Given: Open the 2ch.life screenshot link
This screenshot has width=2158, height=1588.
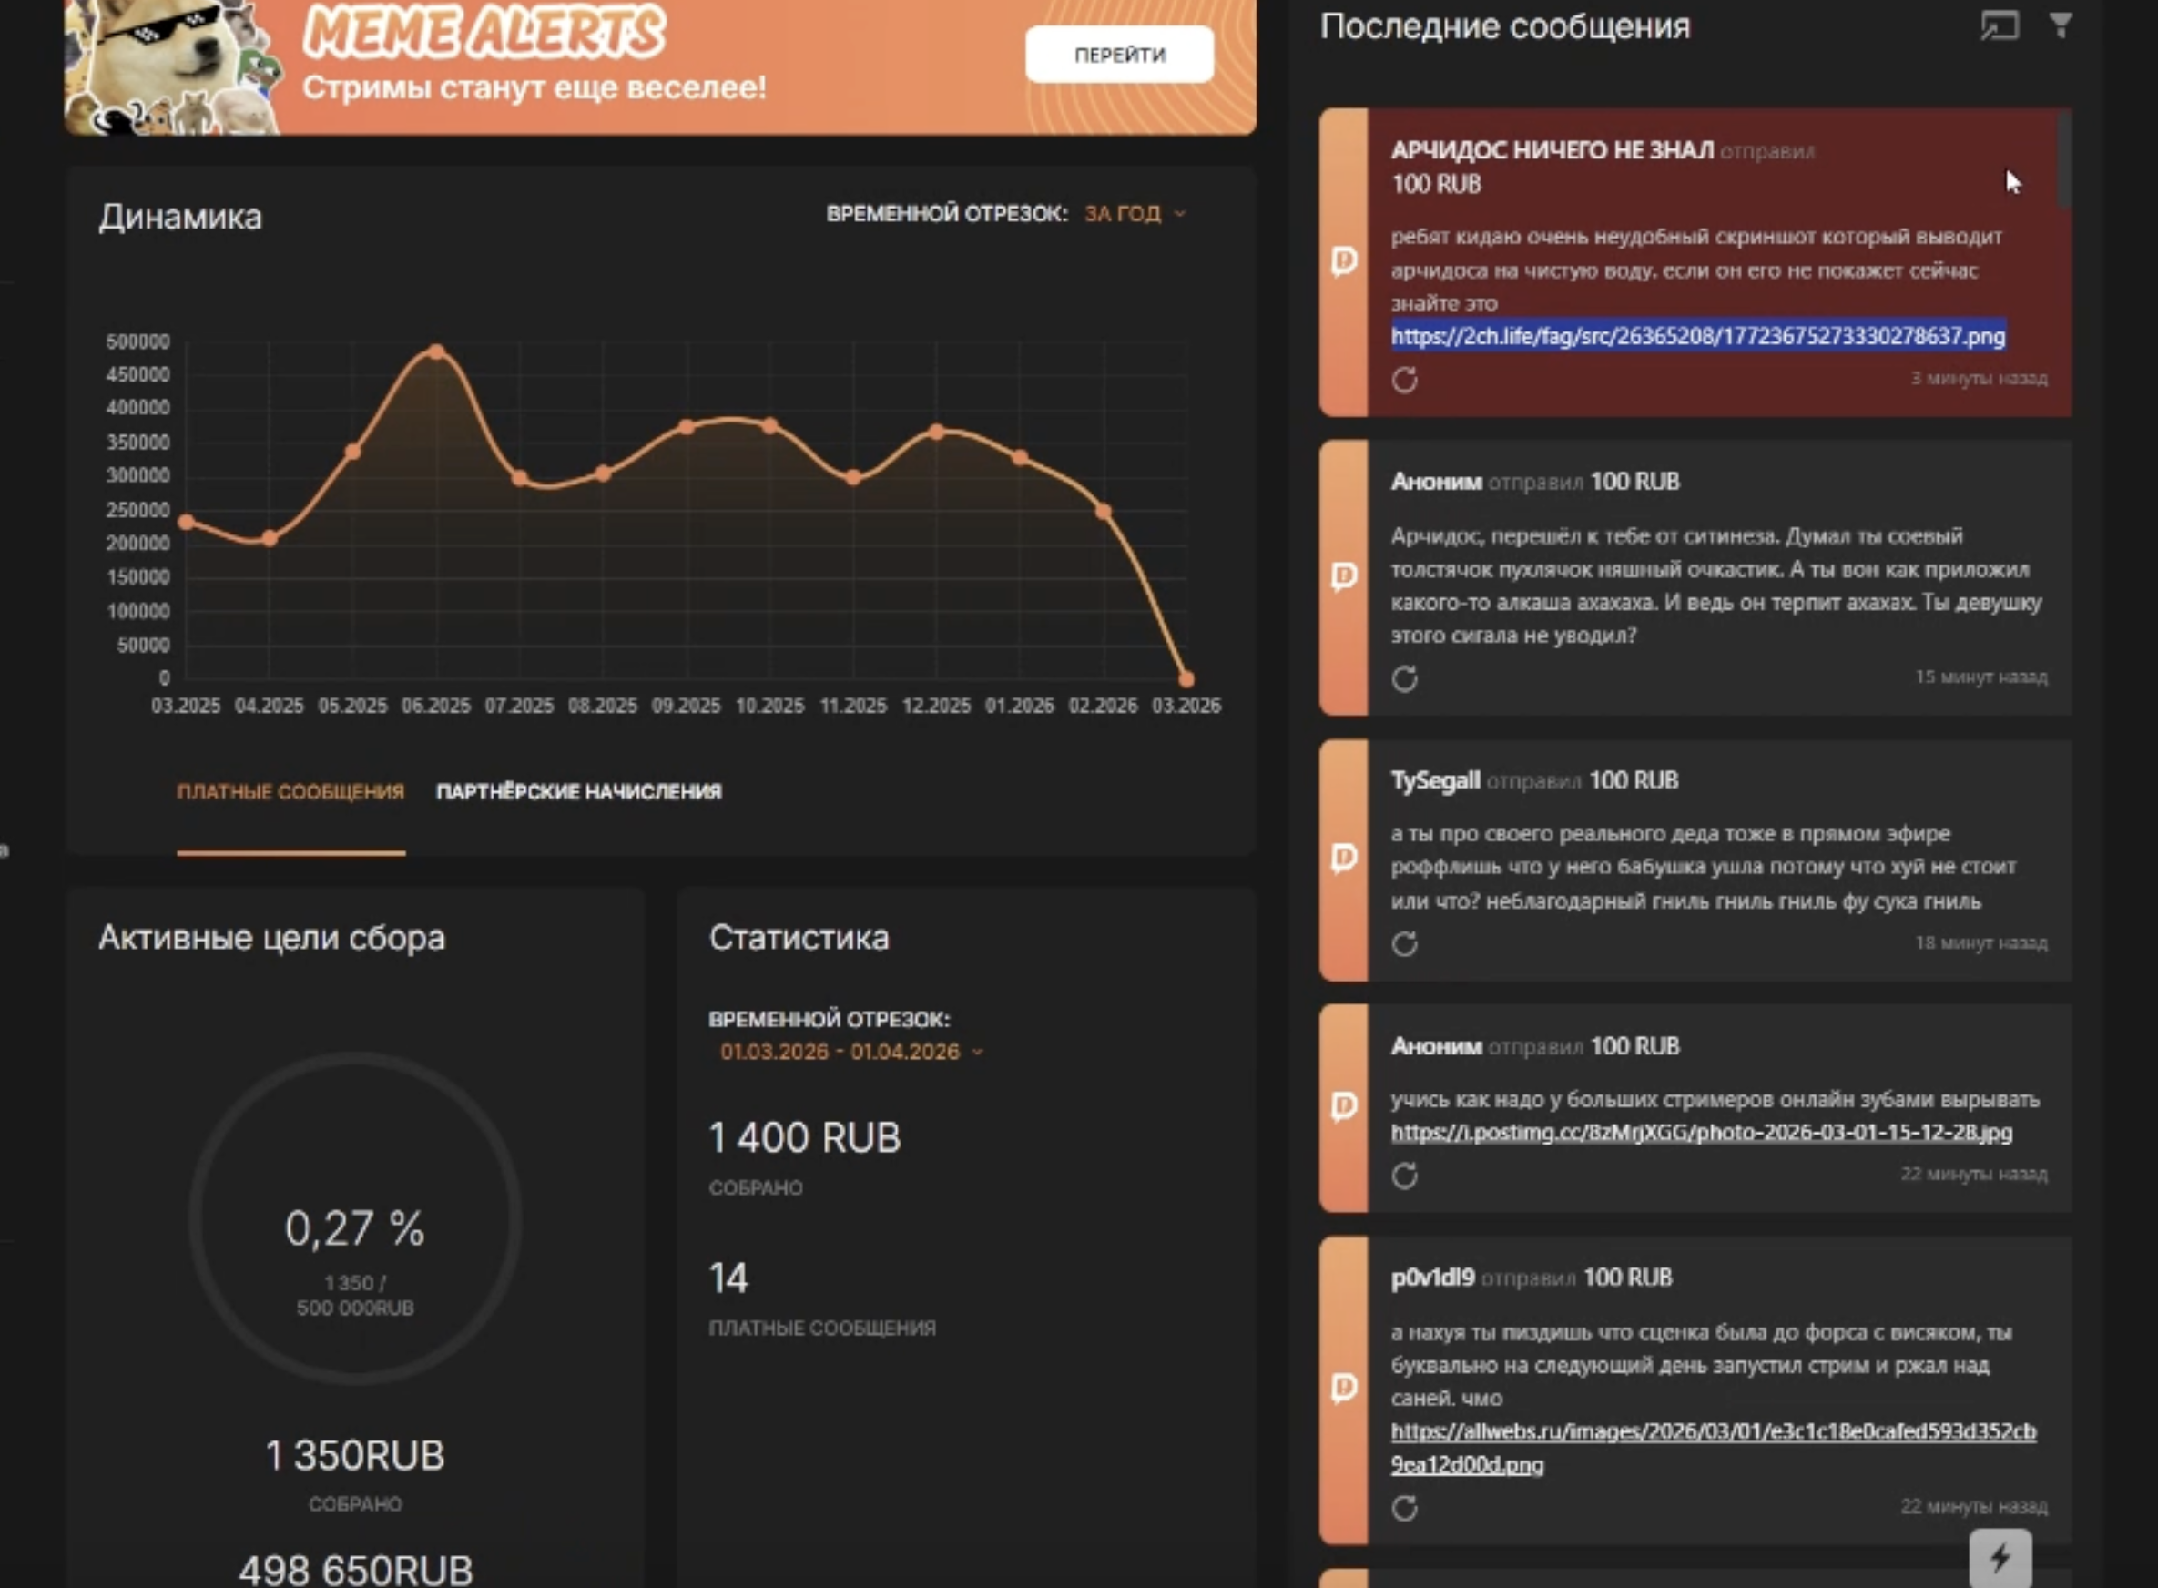Looking at the screenshot, I should pos(1697,336).
